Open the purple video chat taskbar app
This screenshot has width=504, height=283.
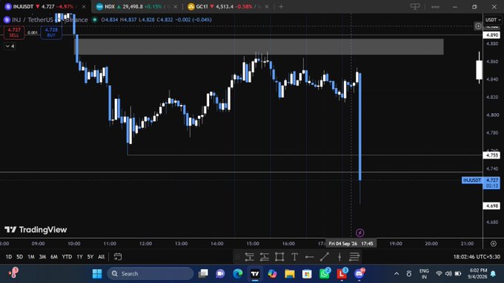221,273
